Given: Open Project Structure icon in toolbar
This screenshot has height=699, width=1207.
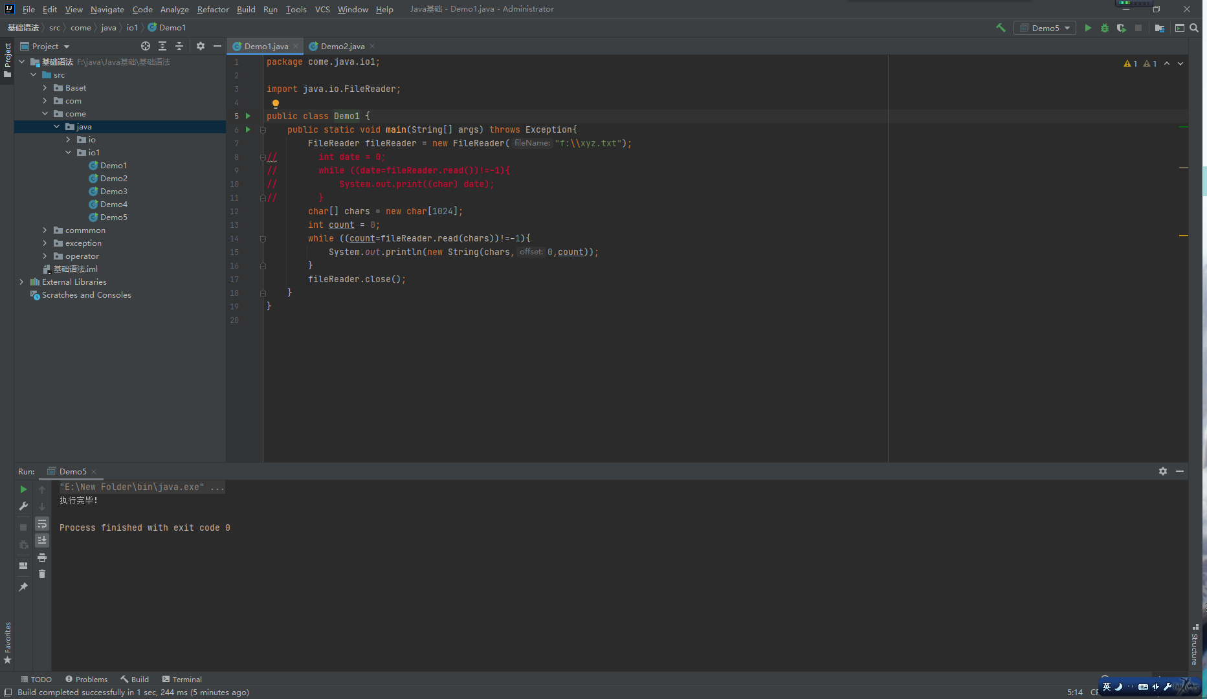Looking at the screenshot, I should tap(1160, 28).
